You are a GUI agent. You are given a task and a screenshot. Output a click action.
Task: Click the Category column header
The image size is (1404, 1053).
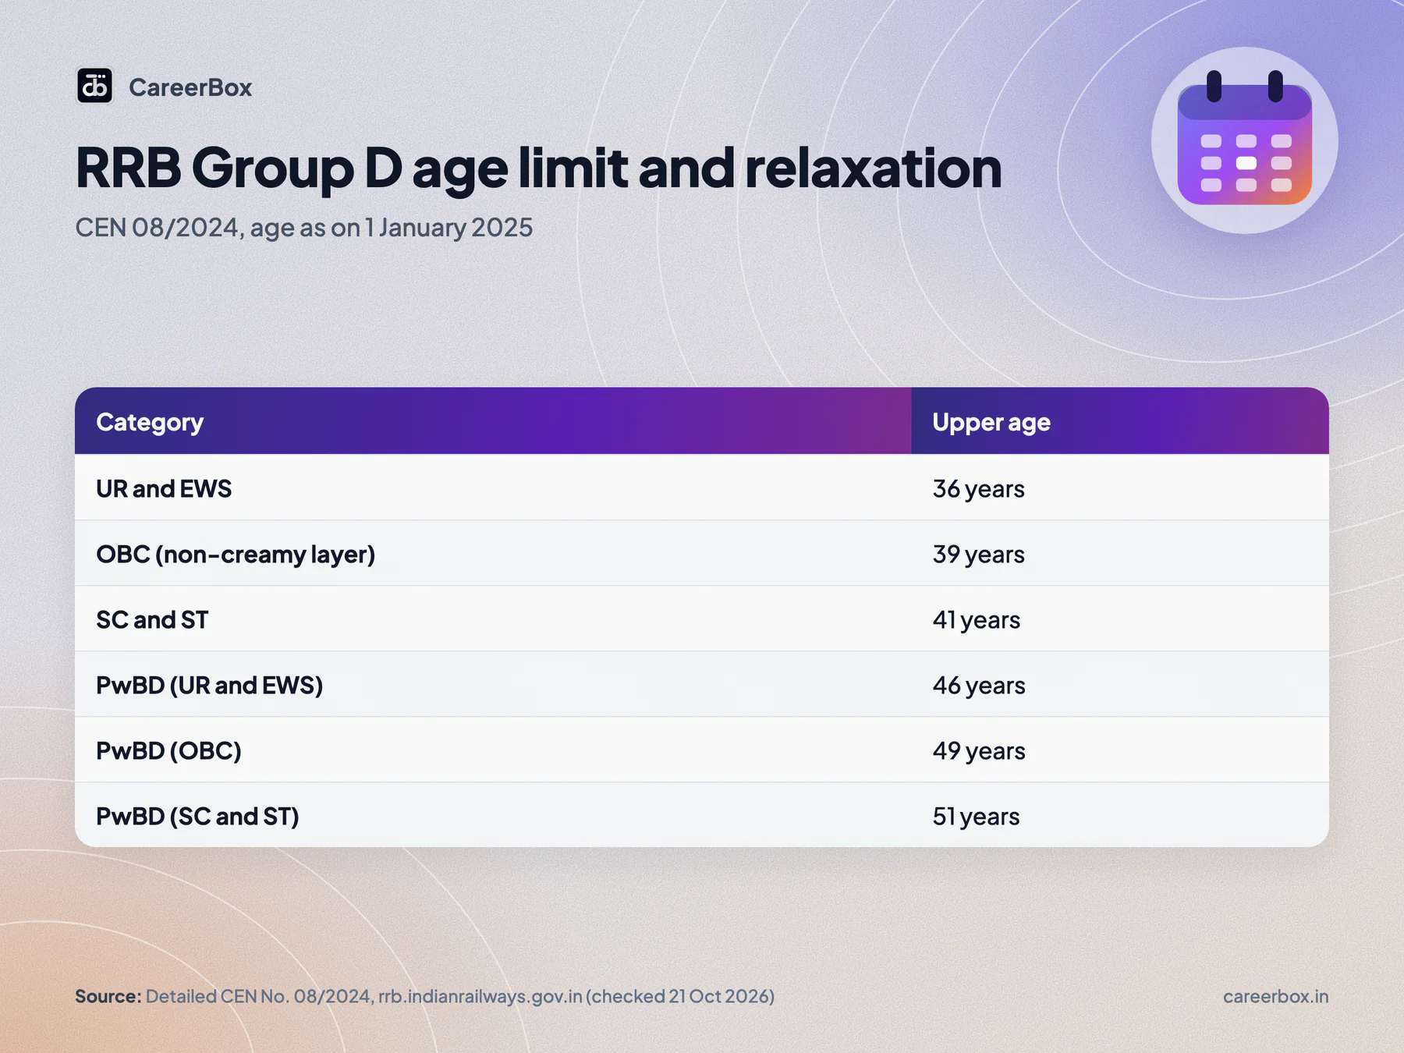[x=493, y=421]
